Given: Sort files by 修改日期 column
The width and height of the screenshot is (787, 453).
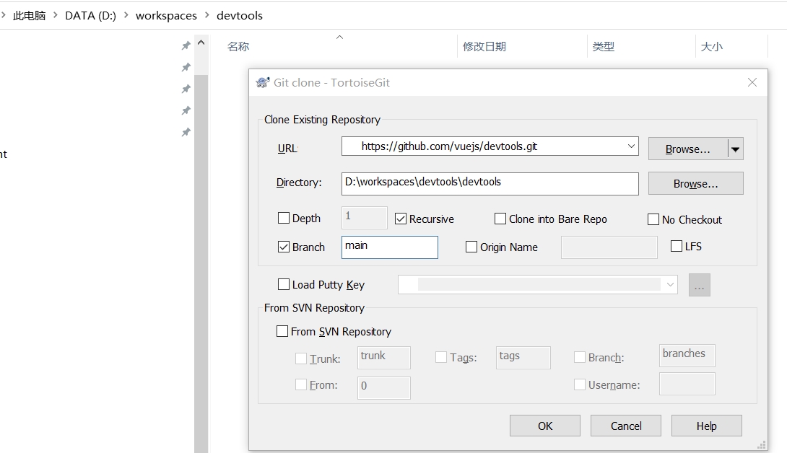Looking at the screenshot, I should coord(484,47).
